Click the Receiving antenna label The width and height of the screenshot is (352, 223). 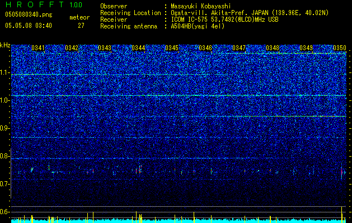pos(129,26)
